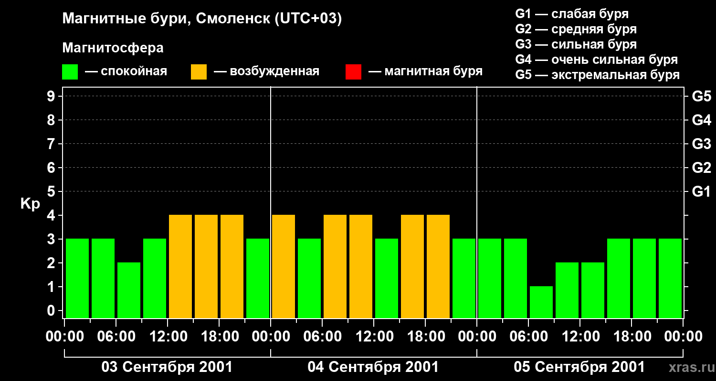Click the orange 'возбужденная' legend swatch
The width and height of the screenshot is (716, 381).
tap(199, 72)
